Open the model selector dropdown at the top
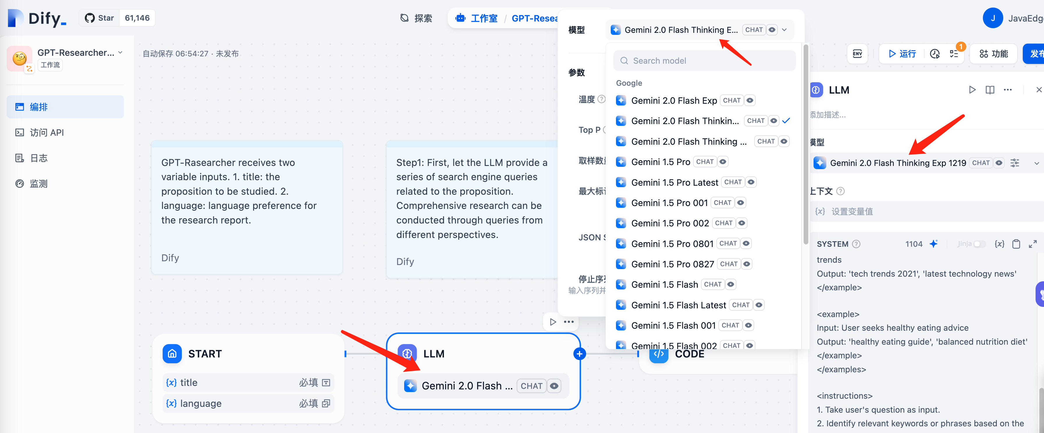This screenshot has width=1044, height=433. (x=699, y=30)
